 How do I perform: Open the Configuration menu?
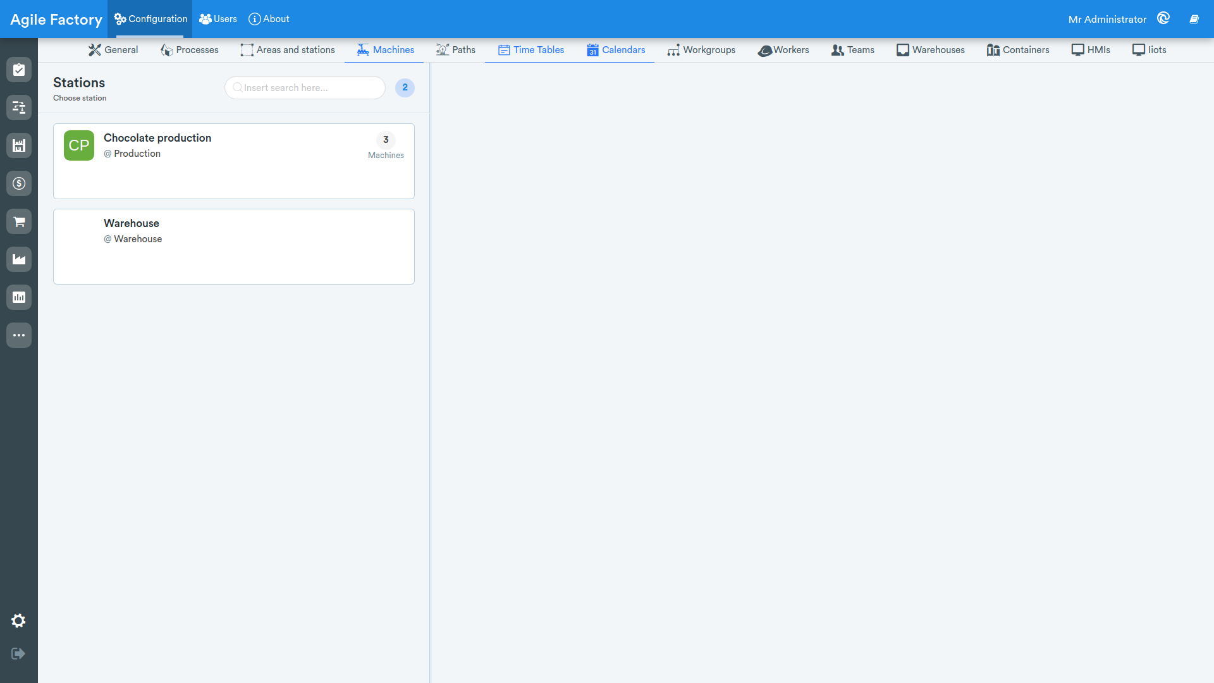point(150,19)
